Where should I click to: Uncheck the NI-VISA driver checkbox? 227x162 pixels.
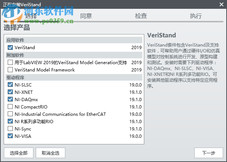[x=10, y=136]
